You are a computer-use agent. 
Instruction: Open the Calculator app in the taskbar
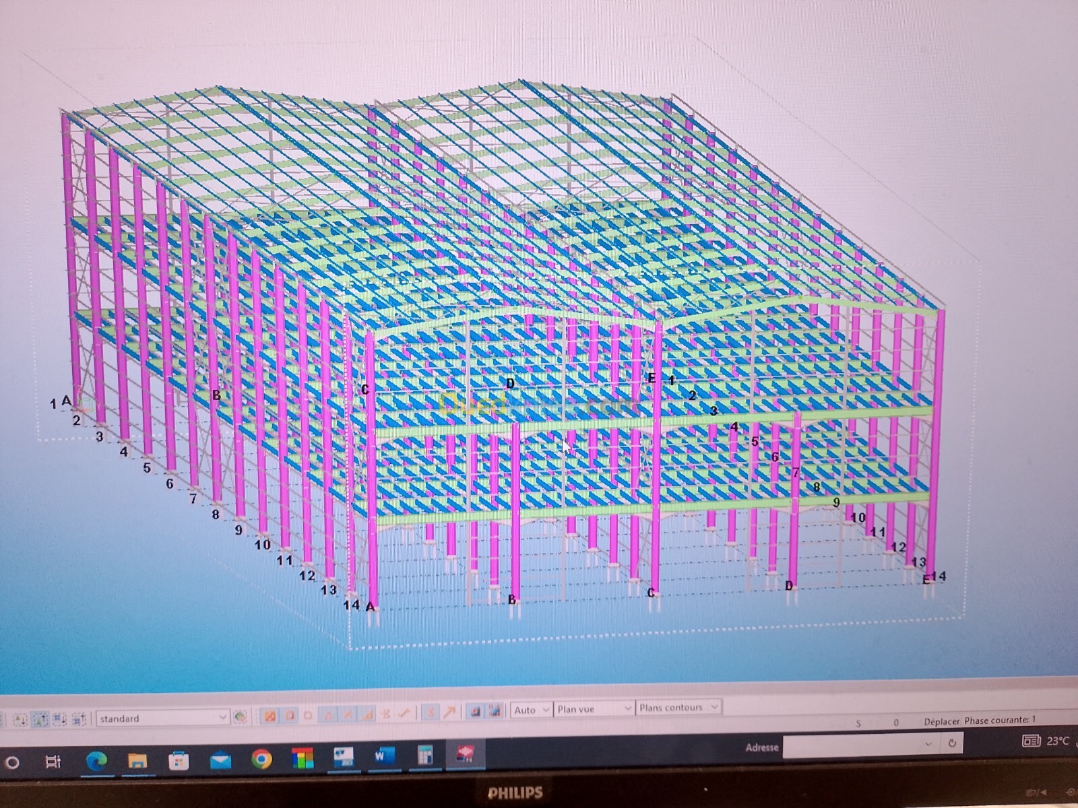(x=424, y=755)
